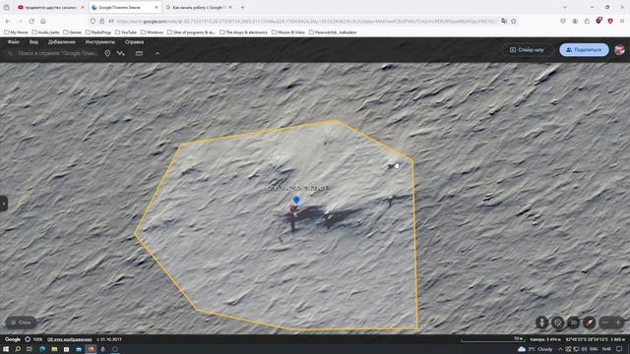Open the Sites of programs bookmark folder

click(191, 32)
